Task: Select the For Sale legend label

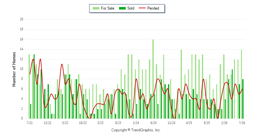Action: click(108, 8)
